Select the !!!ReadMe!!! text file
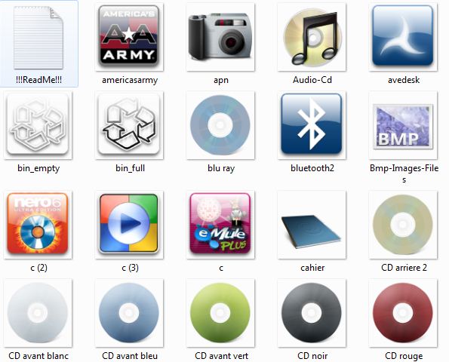449x362 pixels. [x=38, y=38]
